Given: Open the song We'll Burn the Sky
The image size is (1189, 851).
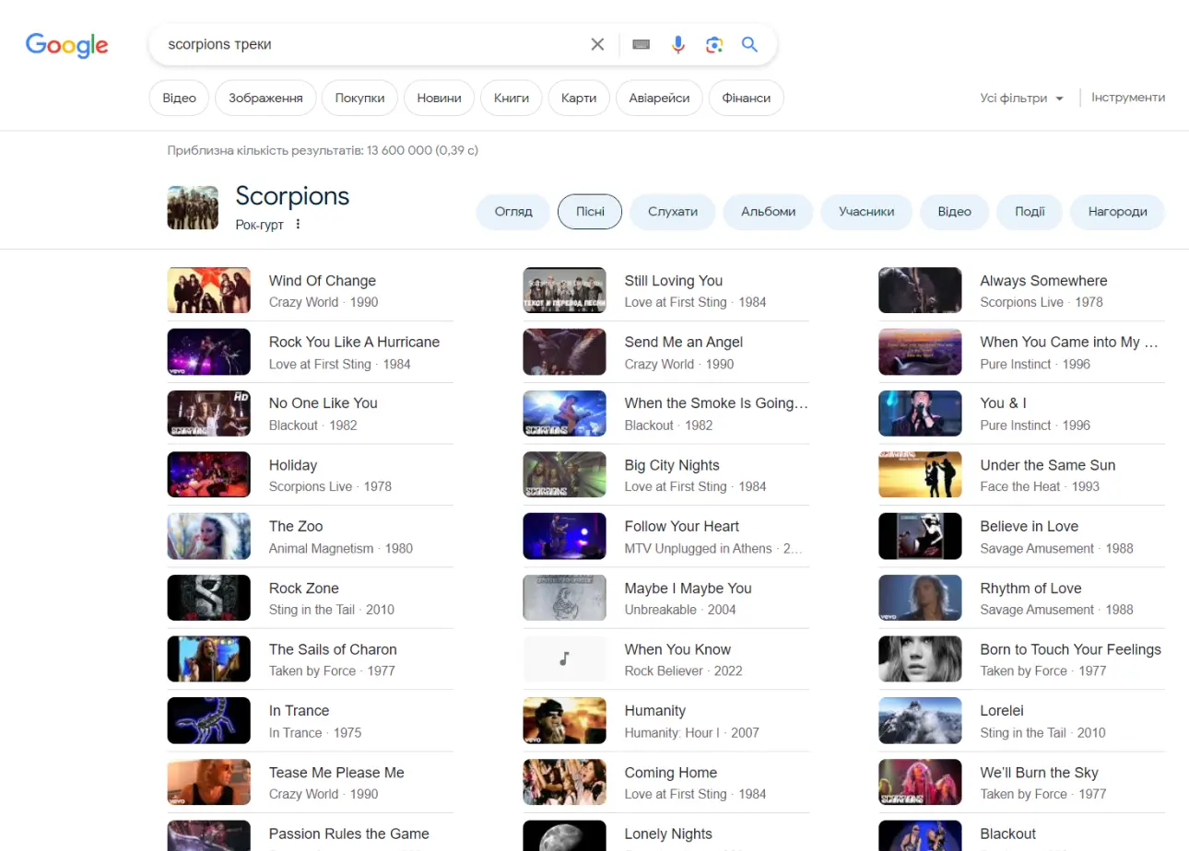Looking at the screenshot, I should click(1022, 782).
